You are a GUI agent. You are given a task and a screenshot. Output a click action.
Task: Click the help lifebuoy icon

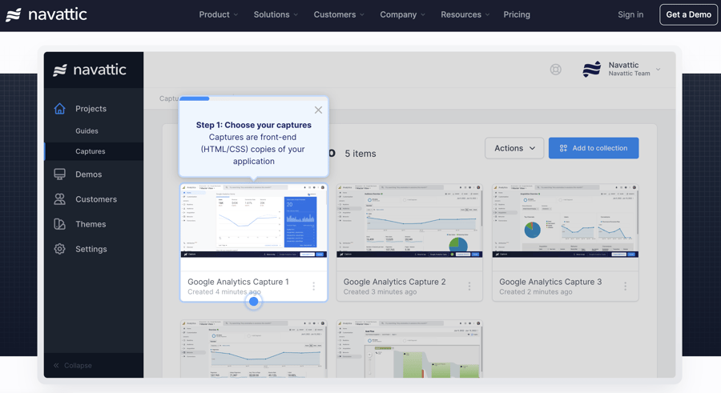click(555, 70)
